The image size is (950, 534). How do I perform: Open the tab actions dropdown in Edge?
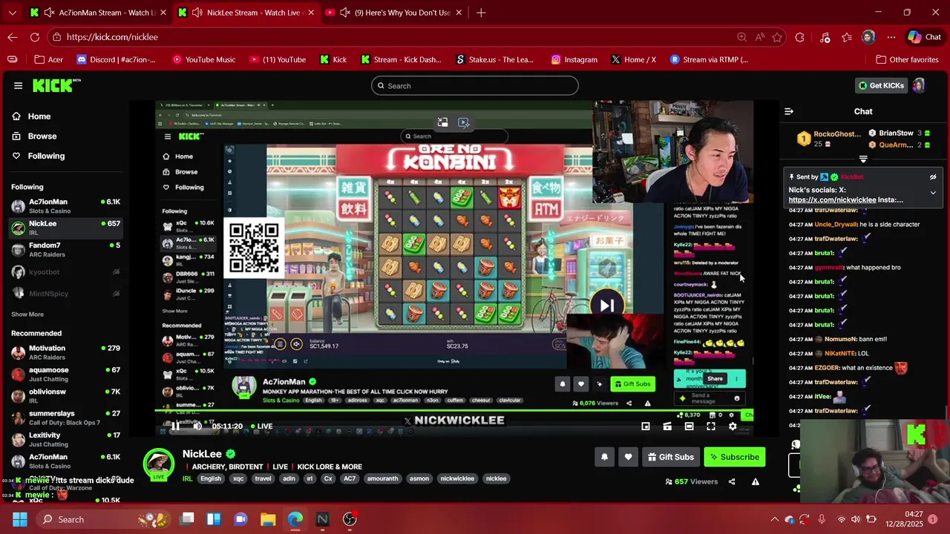(12, 13)
